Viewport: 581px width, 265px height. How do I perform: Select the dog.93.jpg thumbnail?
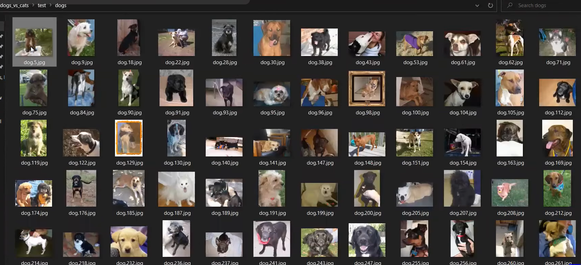point(224,93)
